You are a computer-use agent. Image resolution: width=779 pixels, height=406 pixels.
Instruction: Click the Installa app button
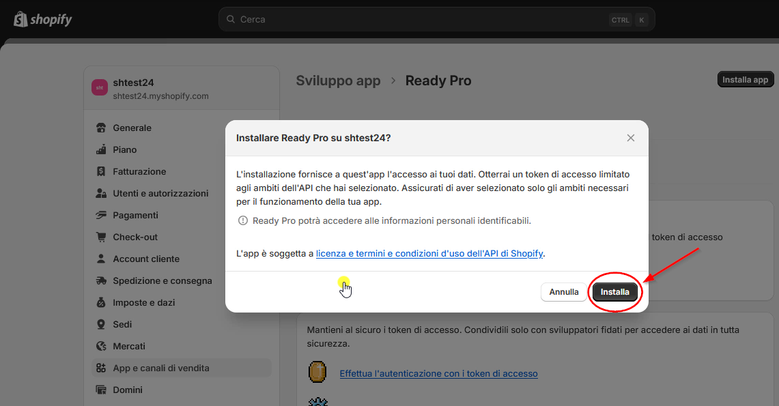click(746, 79)
